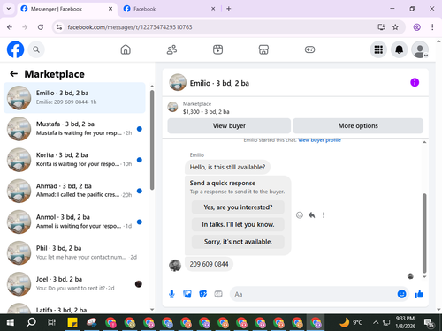This screenshot has height=331, width=442.
Task: Open the account profile menu
Action: 420,49
